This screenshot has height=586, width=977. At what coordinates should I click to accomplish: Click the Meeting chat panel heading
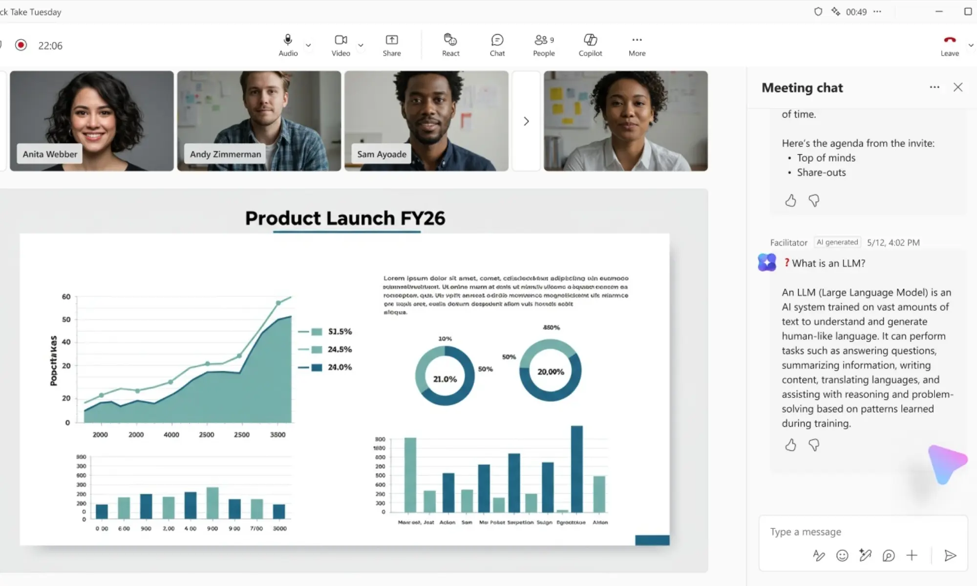pyautogui.click(x=802, y=87)
